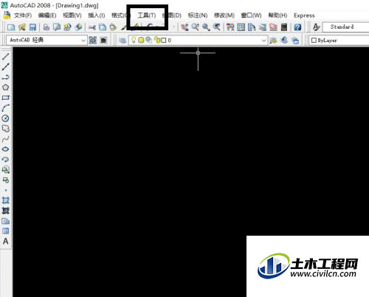Open the Text Style manager icon
Screen dimensions: 369x297
coord(317,27)
